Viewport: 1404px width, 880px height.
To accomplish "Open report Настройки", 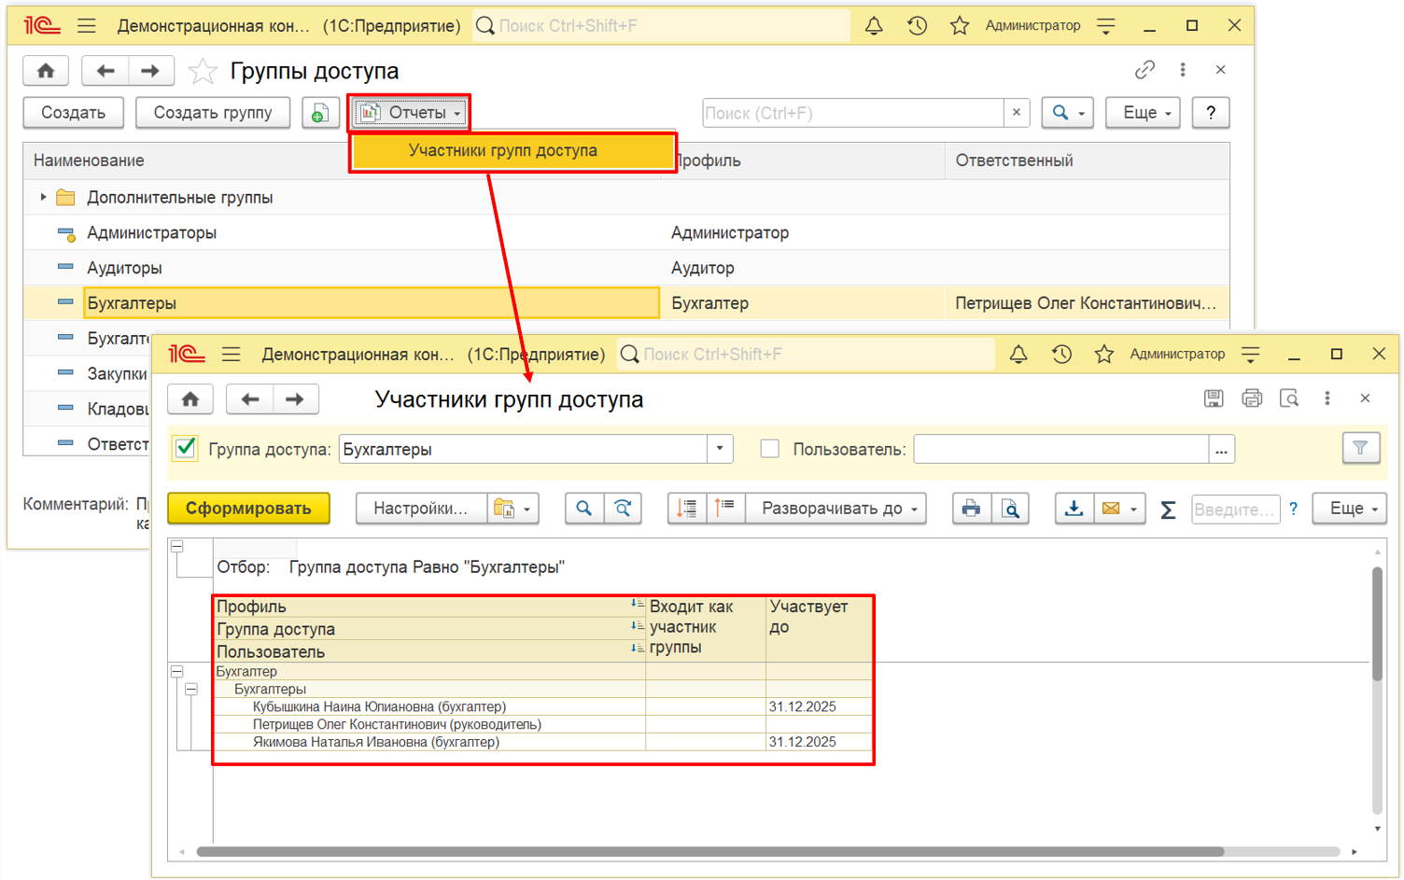I will [420, 509].
